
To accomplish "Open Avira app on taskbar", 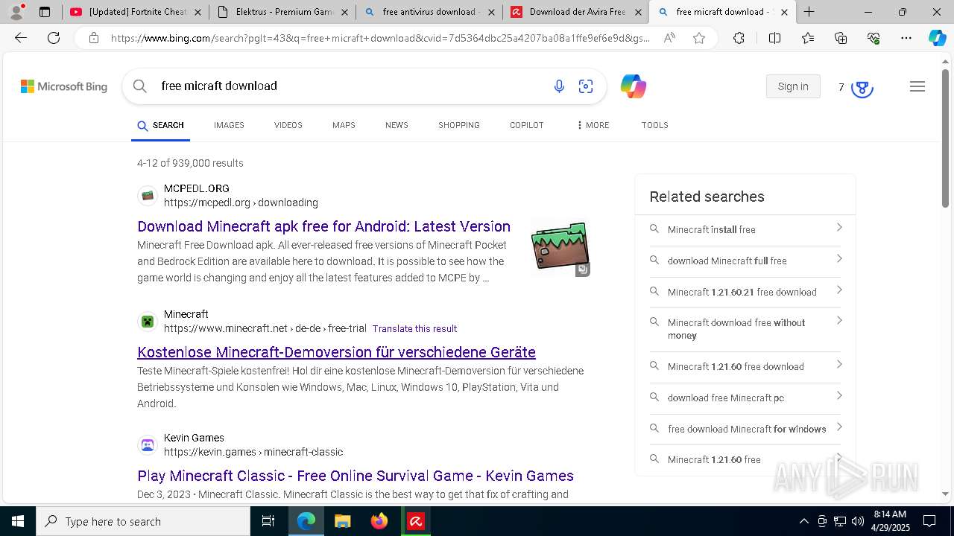I will pyautogui.click(x=416, y=521).
